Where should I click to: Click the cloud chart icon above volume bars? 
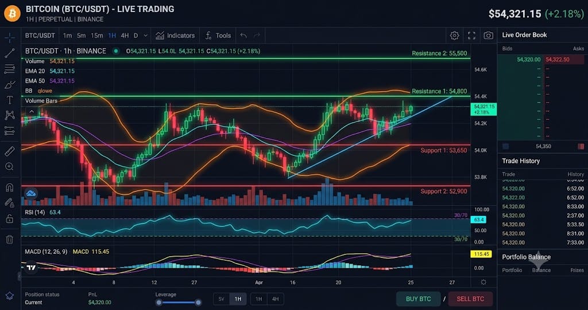coord(31,193)
